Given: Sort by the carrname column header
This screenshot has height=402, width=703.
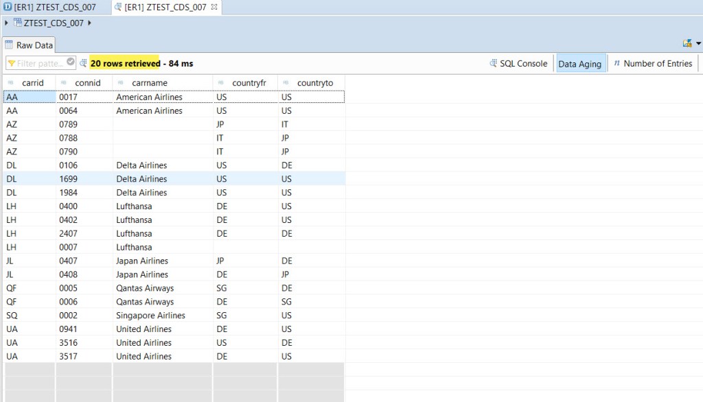Looking at the screenshot, I should pos(149,83).
